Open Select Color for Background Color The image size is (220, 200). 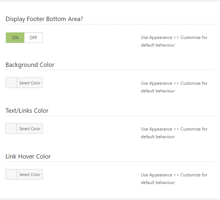click(x=30, y=83)
